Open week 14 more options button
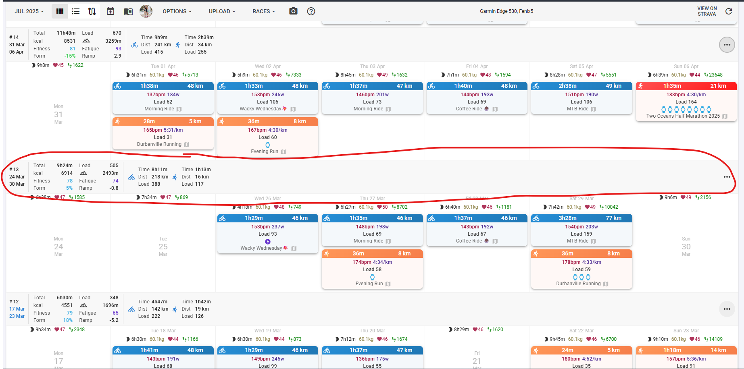744x369 pixels. coord(727,45)
